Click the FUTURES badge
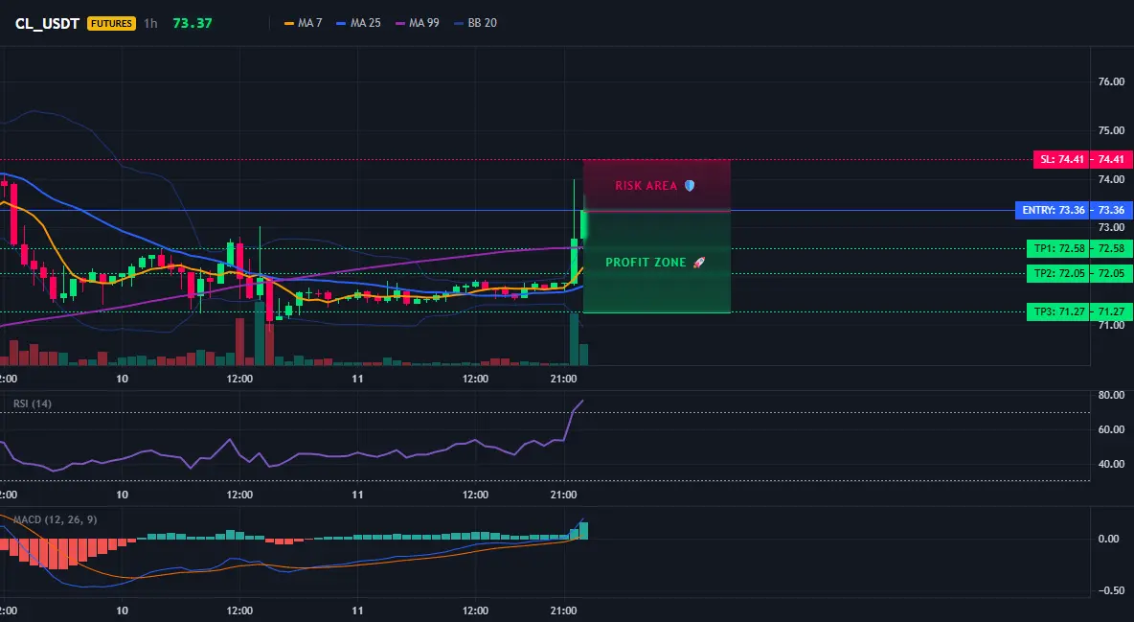Image resolution: width=1134 pixels, height=622 pixels. pyautogui.click(x=111, y=23)
